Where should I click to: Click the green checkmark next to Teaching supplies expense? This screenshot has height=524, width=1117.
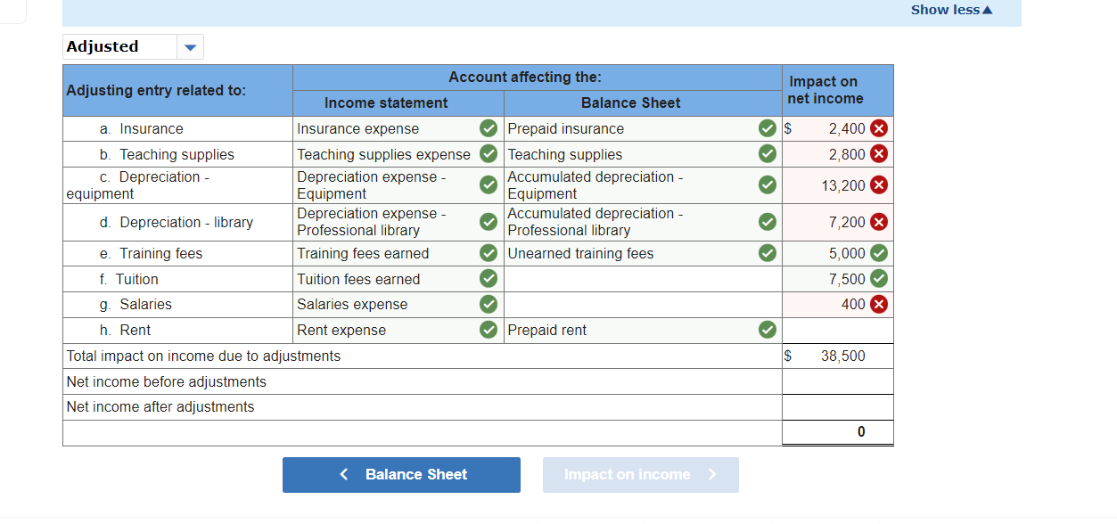point(488,153)
